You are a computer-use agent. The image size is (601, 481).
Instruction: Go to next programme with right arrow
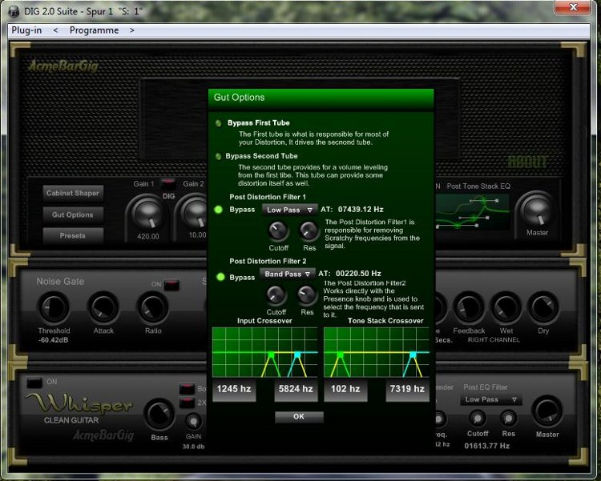point(132,30)
